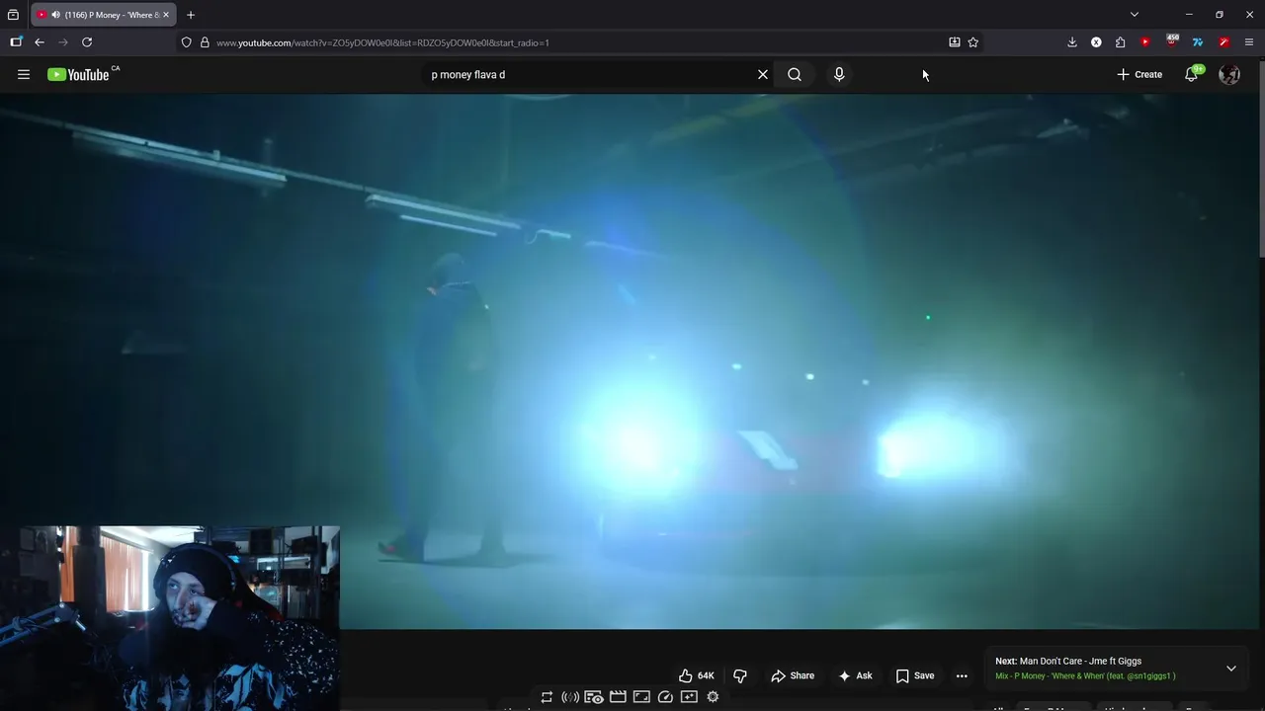1265x711 pixels.
Task: Take a screenshot with the capture icon
Action: 689,697
